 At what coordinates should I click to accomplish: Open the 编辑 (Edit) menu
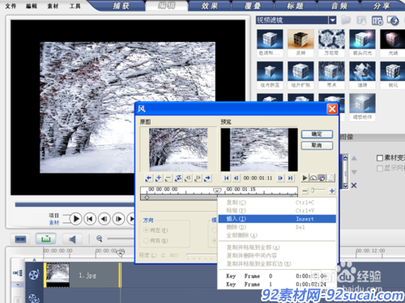[x=32, y=6]
